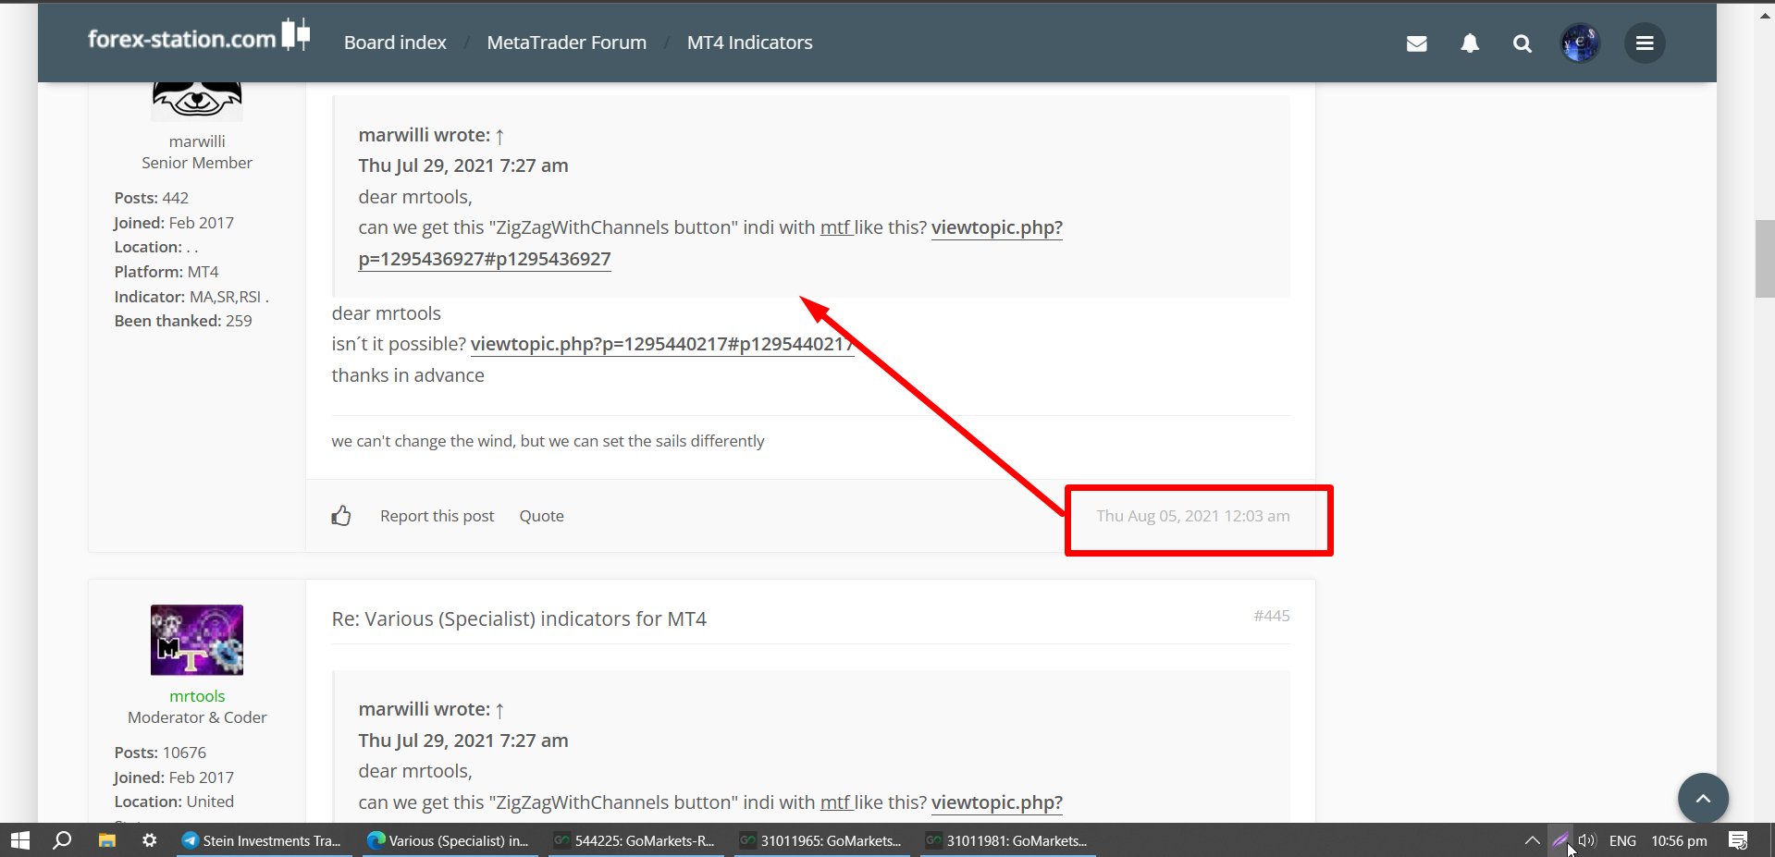Open Settings gear in taskbar
This screenshot has height=857, width=1775.
point(149,840)
